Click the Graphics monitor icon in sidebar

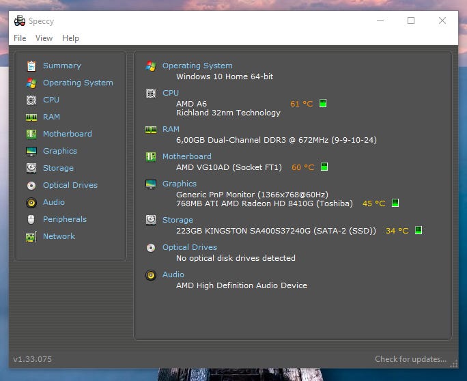pos(31,152)
